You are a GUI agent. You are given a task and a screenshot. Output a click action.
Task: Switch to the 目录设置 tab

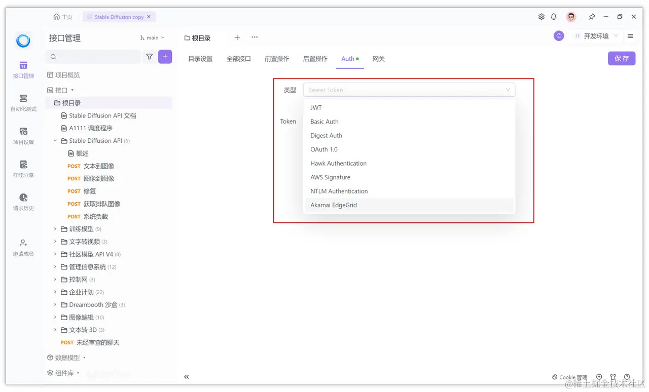pyautogui.click(x=200, y=59)
